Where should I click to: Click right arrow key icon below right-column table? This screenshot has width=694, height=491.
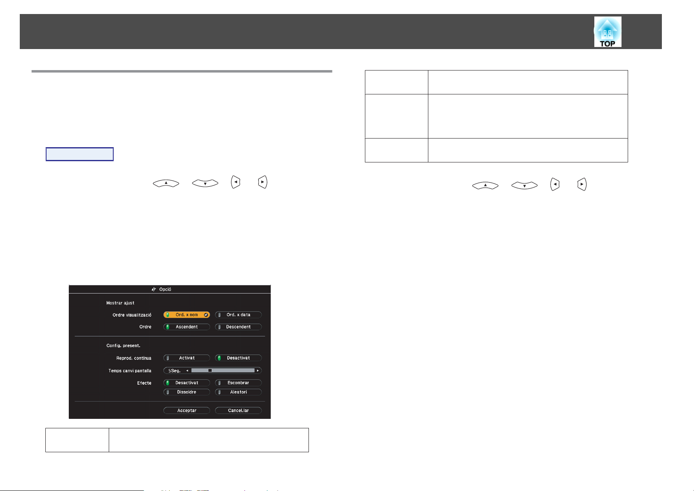coord(582,185)
